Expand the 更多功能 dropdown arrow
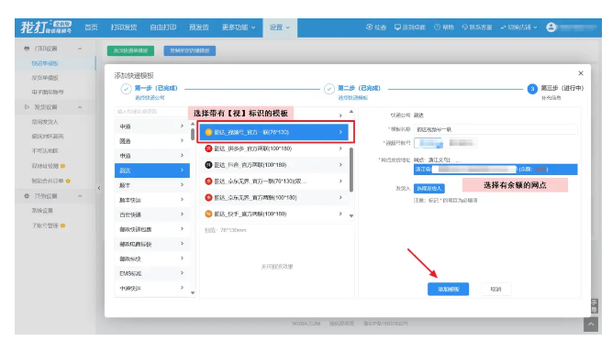 click(253, 27)
